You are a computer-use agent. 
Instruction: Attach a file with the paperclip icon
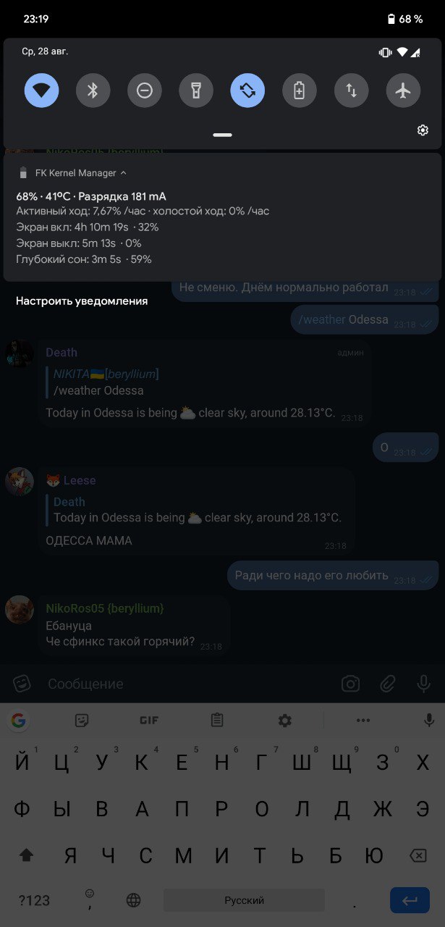click(388, 684)
